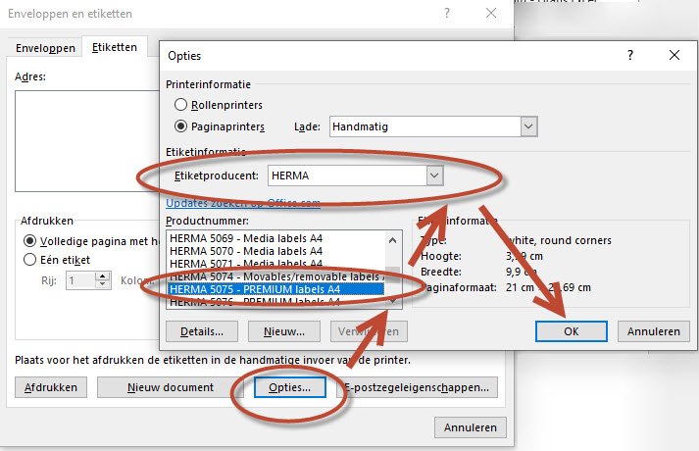The height and width of the screenshot is (451, 699).
Task: Click Annuleren in the Opties dialog
Action: [653, 331]
